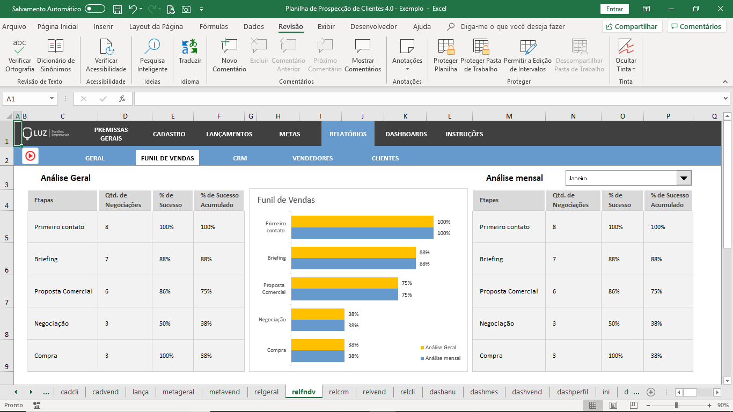Toggle Mostrar Comentários display
The image size is (733, 412).
pyautogui.click(x=363, y=55)
